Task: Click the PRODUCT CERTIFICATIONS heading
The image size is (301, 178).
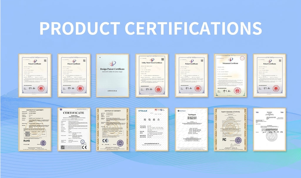Action: pos(150,28)
